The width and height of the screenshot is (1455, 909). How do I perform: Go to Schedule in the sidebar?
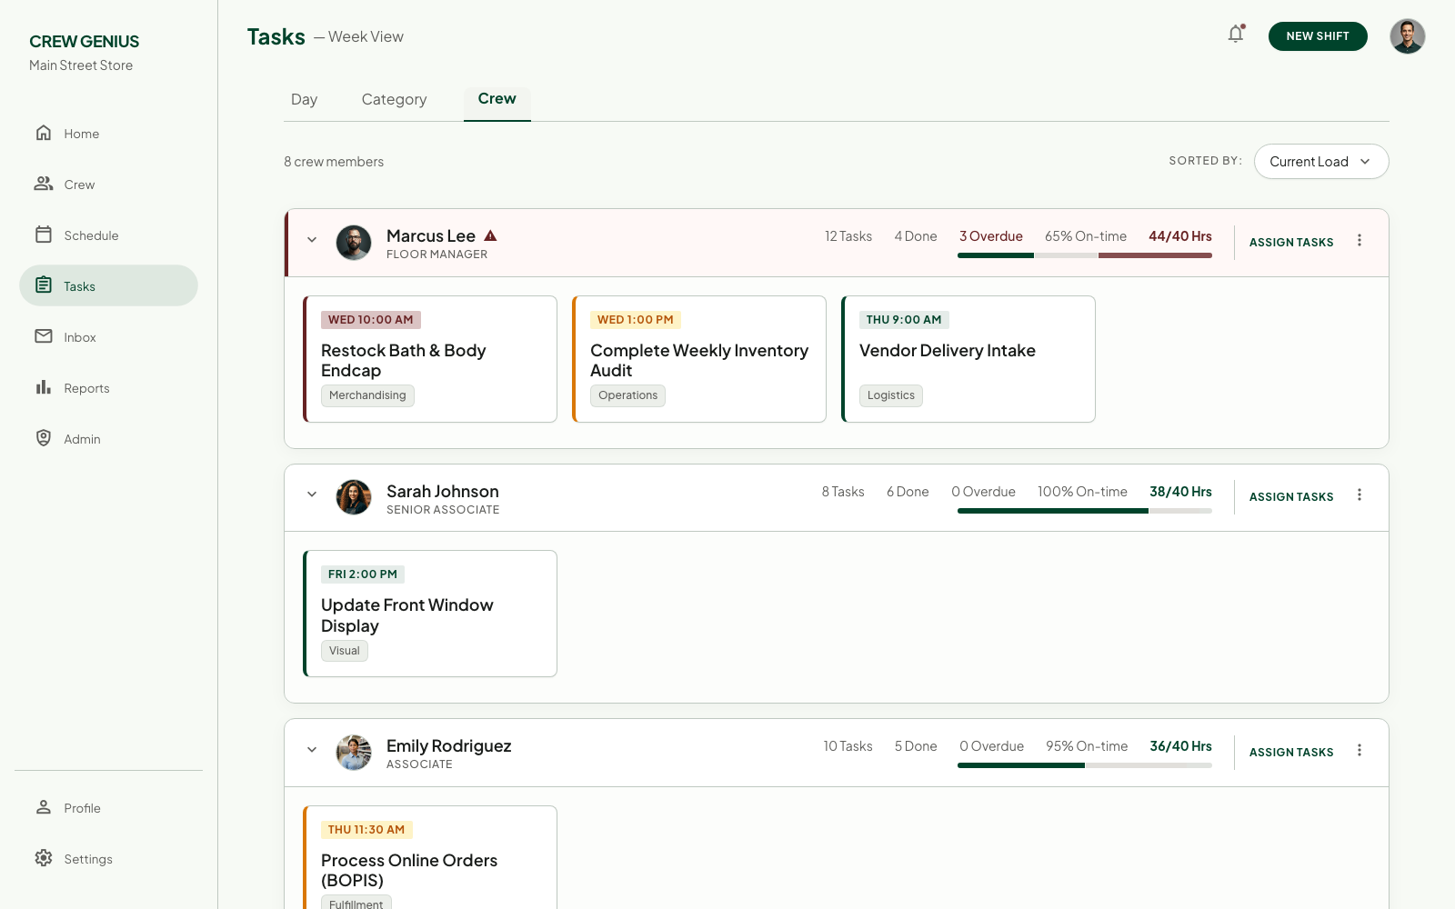tap(108, 235)
